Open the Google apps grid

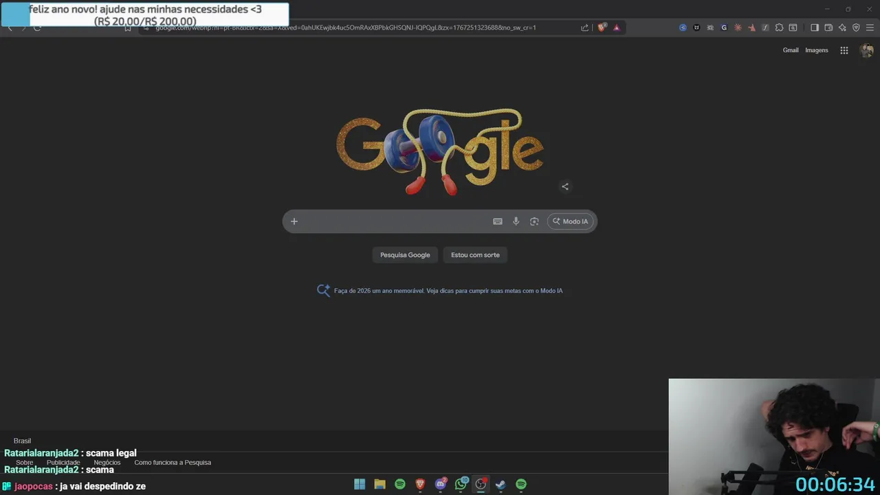(x=844, y=50)
